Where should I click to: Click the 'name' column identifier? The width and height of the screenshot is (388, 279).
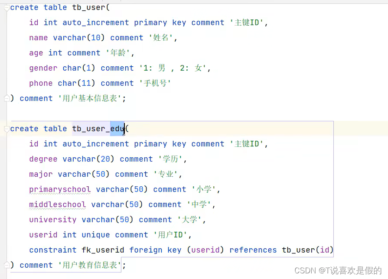38,38
